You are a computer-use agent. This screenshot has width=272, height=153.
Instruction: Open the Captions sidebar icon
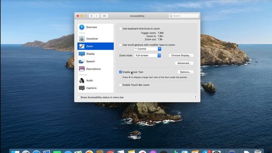[82, 88]
